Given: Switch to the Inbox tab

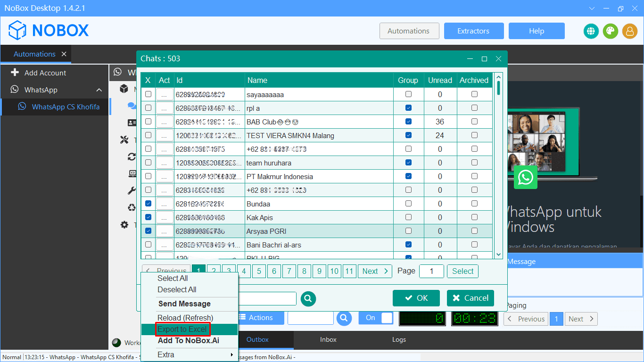Looking at the screenshot, I should [x=328, y=339].
